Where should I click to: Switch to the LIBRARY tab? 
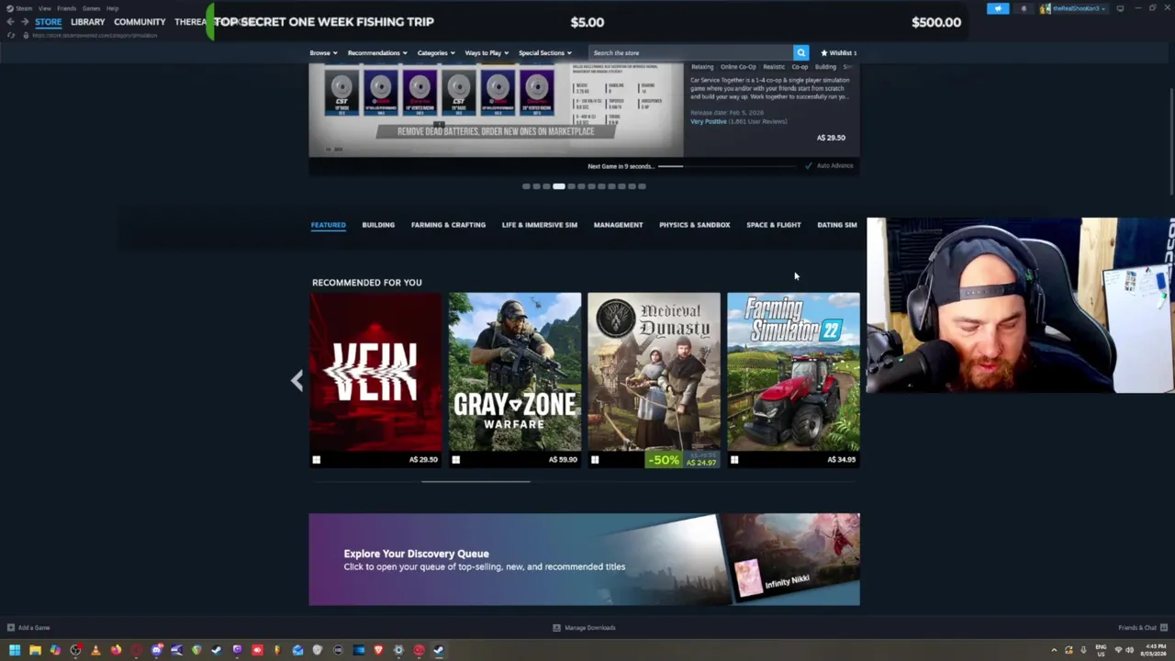pos(88,22)
